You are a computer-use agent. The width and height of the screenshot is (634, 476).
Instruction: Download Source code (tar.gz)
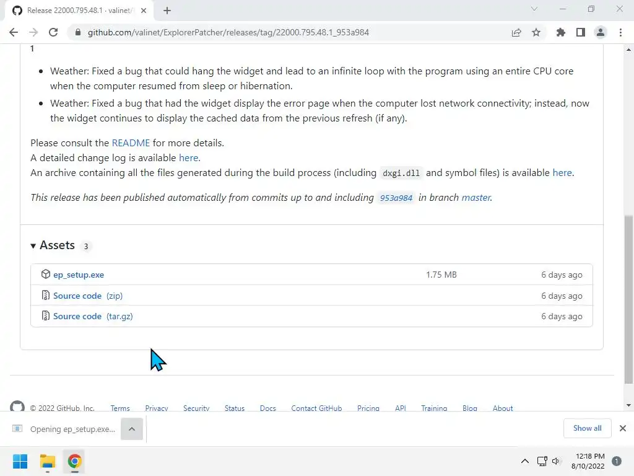(x=93, y=317)
